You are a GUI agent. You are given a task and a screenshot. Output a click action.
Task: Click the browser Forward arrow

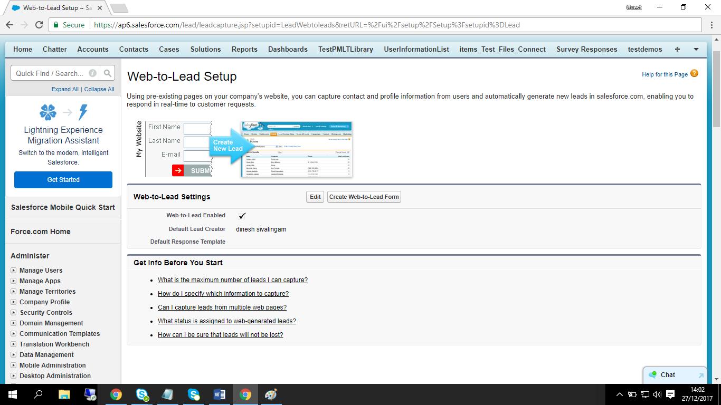coord(24,25)
